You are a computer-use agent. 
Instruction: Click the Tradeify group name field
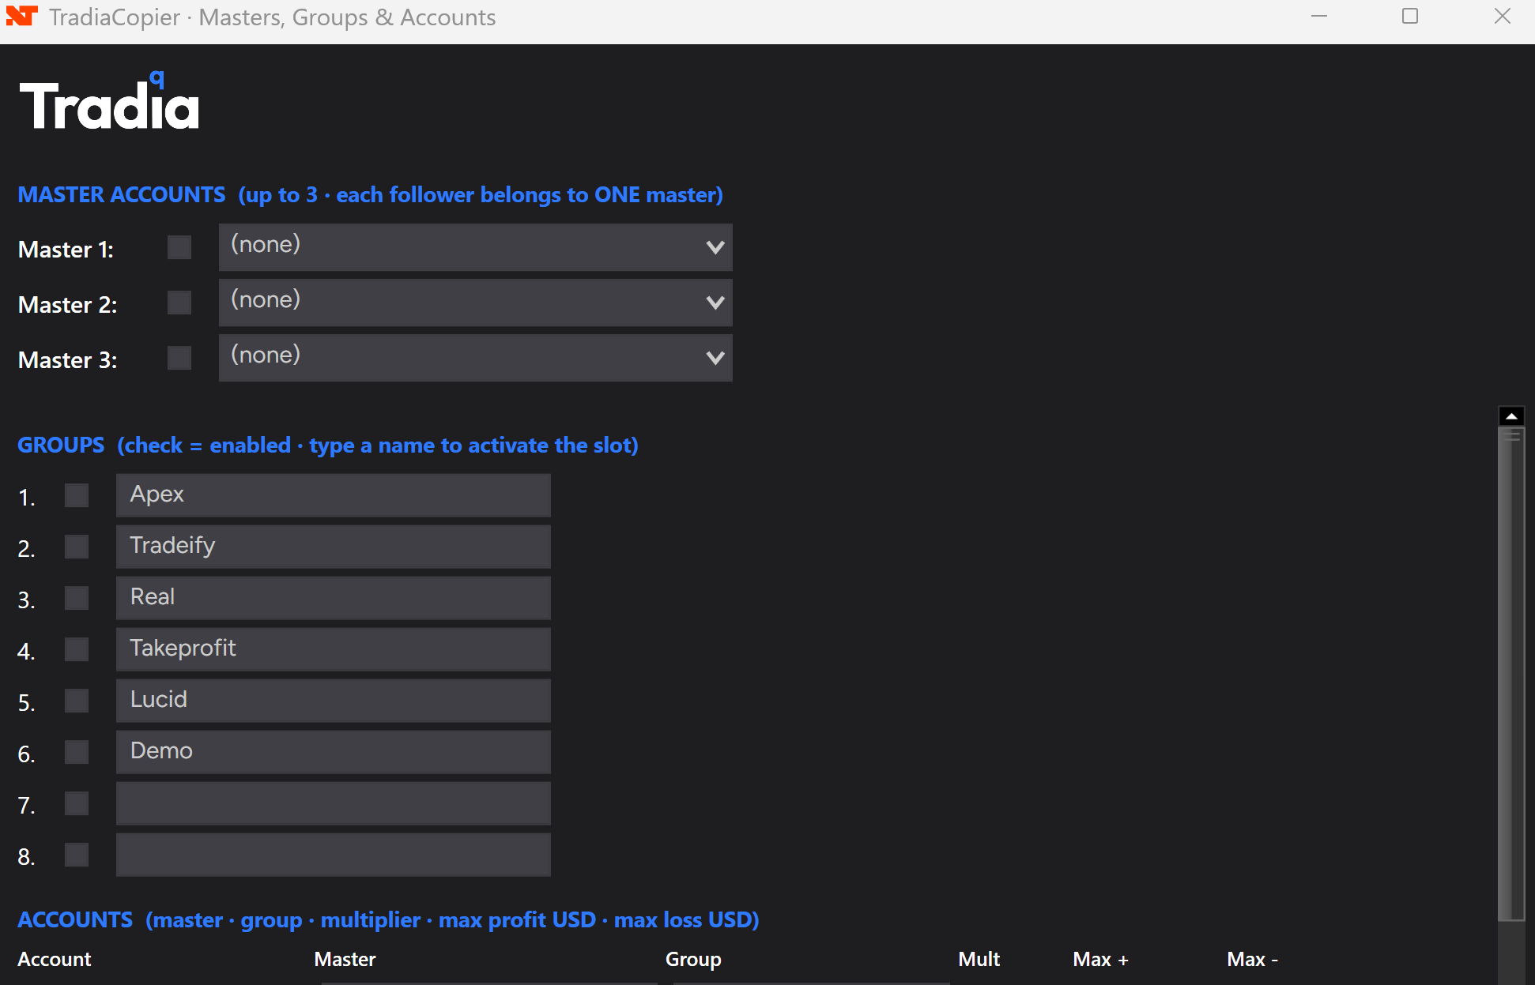click(x=334, y=547)
